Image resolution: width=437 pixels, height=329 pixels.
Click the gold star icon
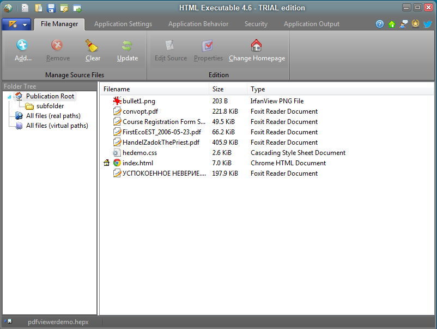click(x=415, y=24)
